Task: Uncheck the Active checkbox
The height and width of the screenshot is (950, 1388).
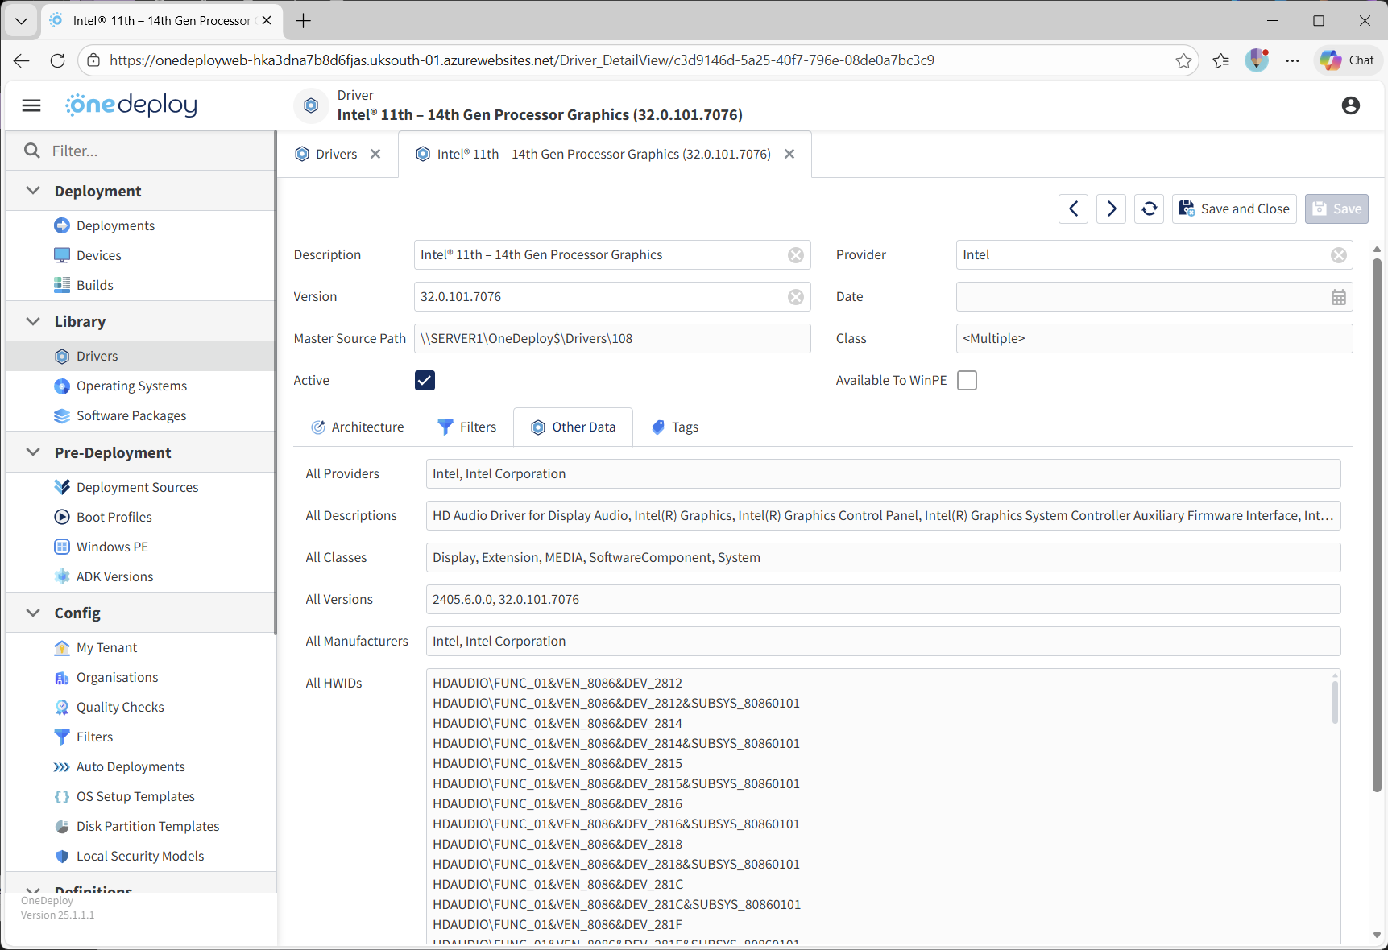Action: pyautogui.click(x=425, y=381)
